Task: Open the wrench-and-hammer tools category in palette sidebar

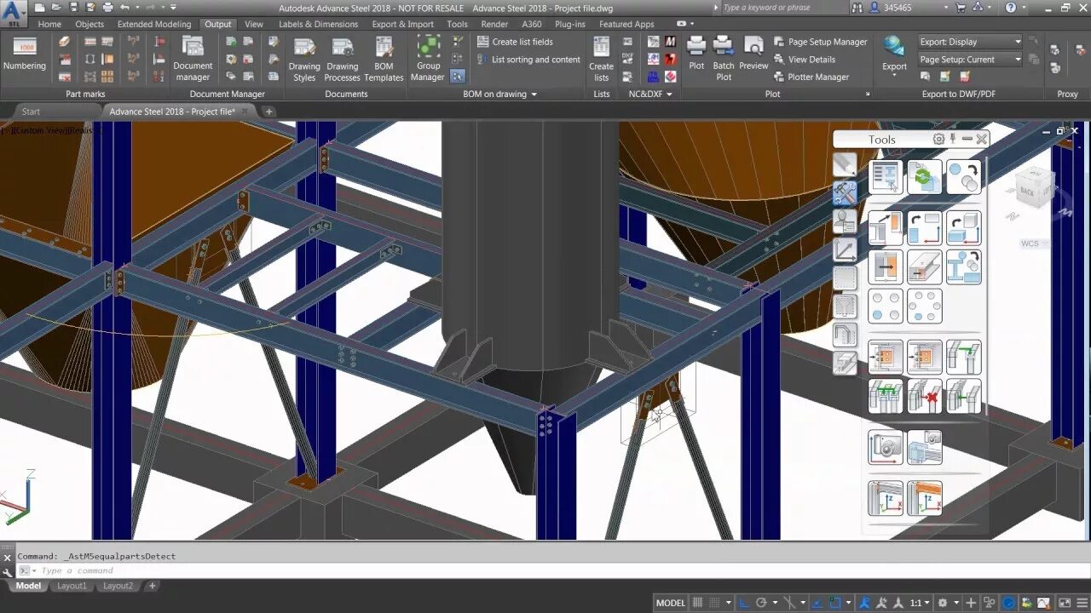Action: click(x=845, y=193)
